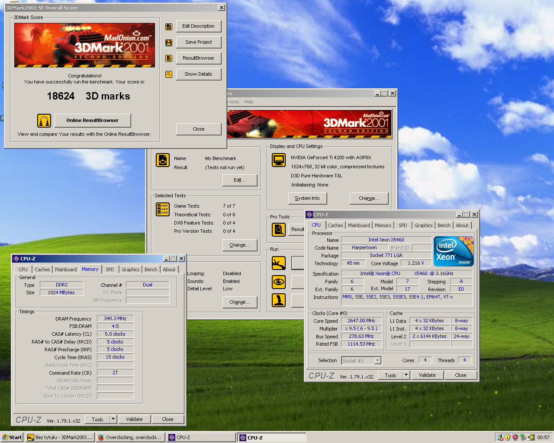Click CPU-Z title icon in Memory window
Screen dimensions: 554x443
[x=16, y=259]
